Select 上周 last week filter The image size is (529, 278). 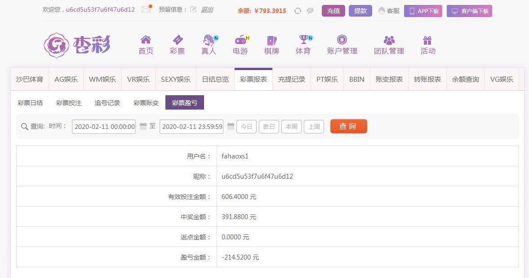pyautogui.click(x=314, y=127)
